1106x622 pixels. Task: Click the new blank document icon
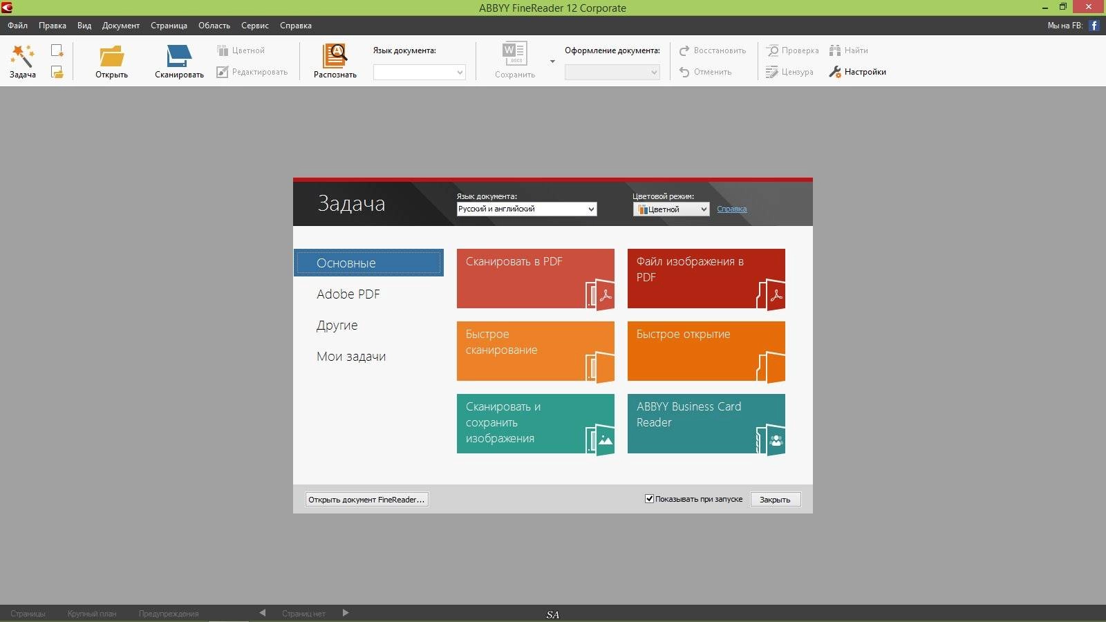point(57,50)
